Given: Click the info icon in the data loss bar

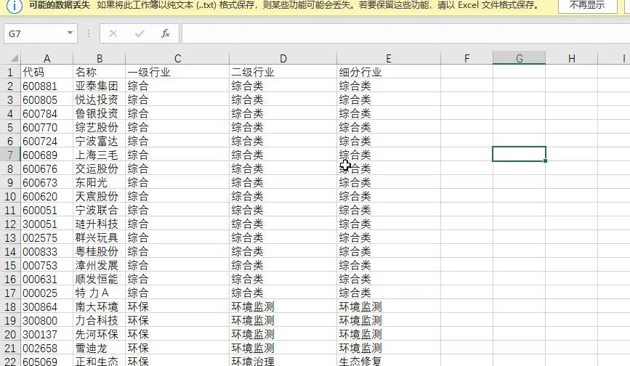Looking at the screenshot, I should pos(15,6).
